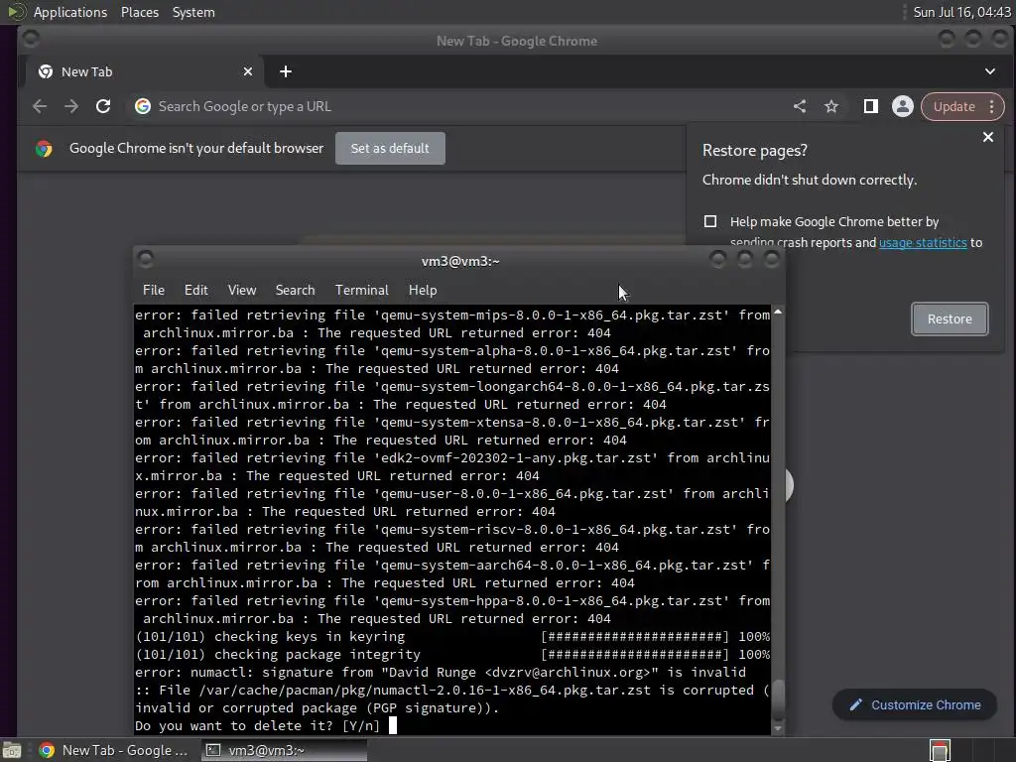The width and height of the screenshot is (1016, 762).
Task: Open a new Chrome tab
Action: (286, 71)
